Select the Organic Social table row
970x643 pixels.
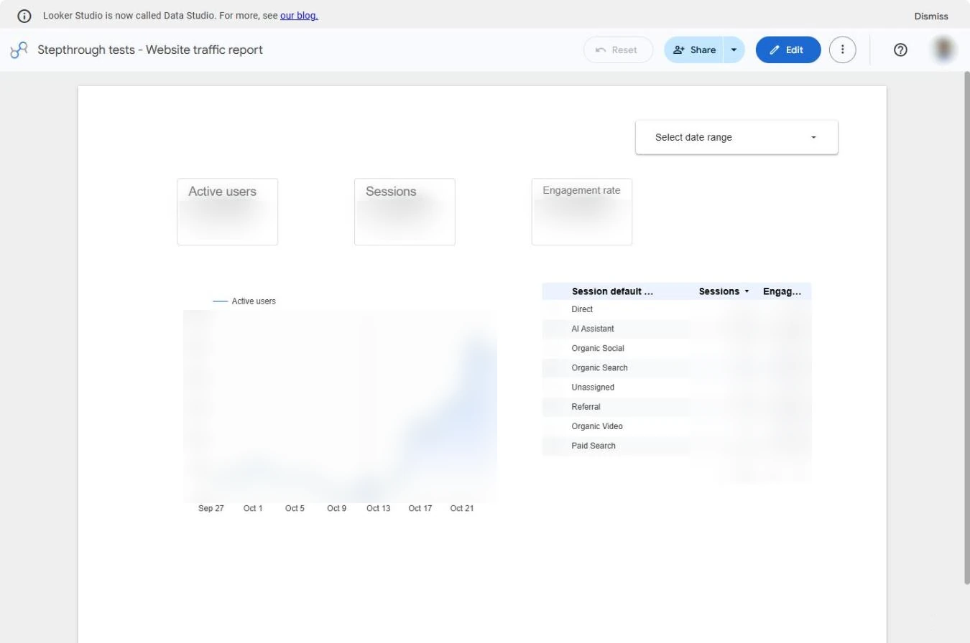click(x=677, y=348)
